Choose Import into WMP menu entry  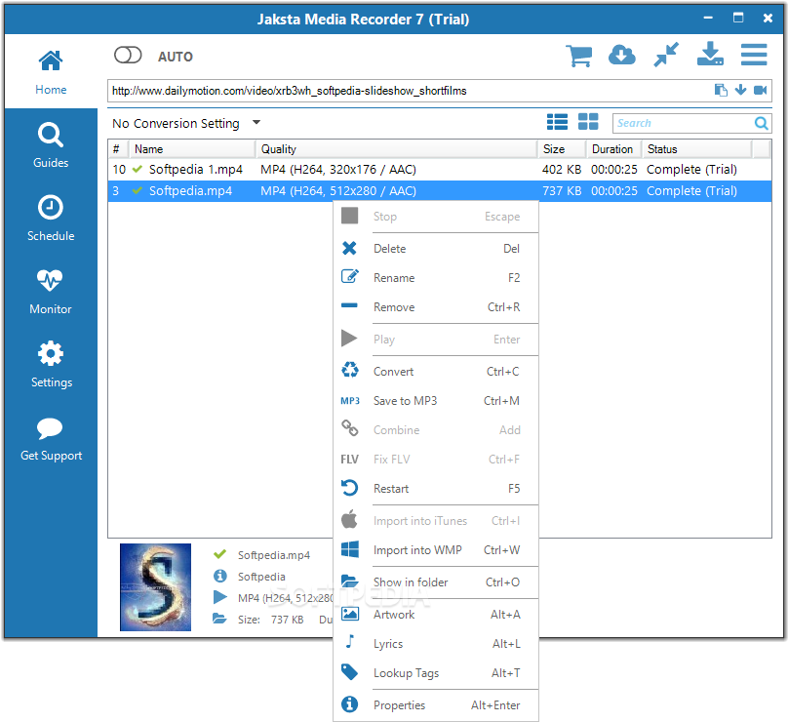tap(436, 550)
